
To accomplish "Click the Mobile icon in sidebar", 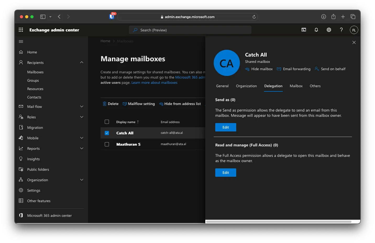I will (21, 138).
